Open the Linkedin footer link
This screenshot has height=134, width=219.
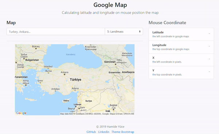(104, 132)
